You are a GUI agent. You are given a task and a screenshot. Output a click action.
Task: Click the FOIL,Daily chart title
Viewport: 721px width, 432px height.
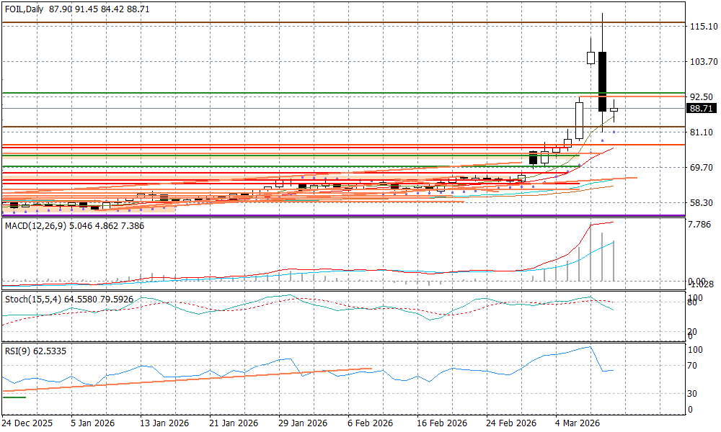click(25, 9)
